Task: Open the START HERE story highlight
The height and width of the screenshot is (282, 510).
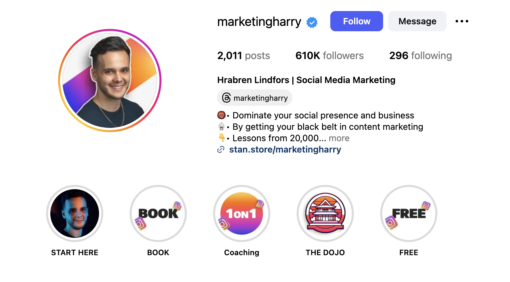Action: point(75,213)
